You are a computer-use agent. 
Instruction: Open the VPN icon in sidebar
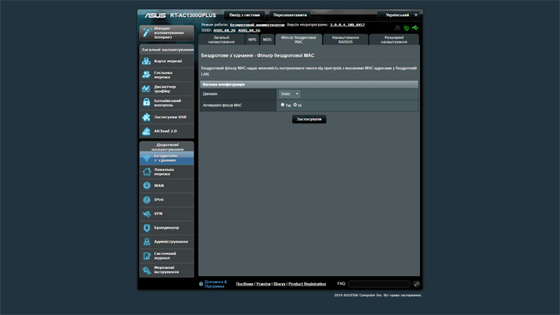click(146, 214)
